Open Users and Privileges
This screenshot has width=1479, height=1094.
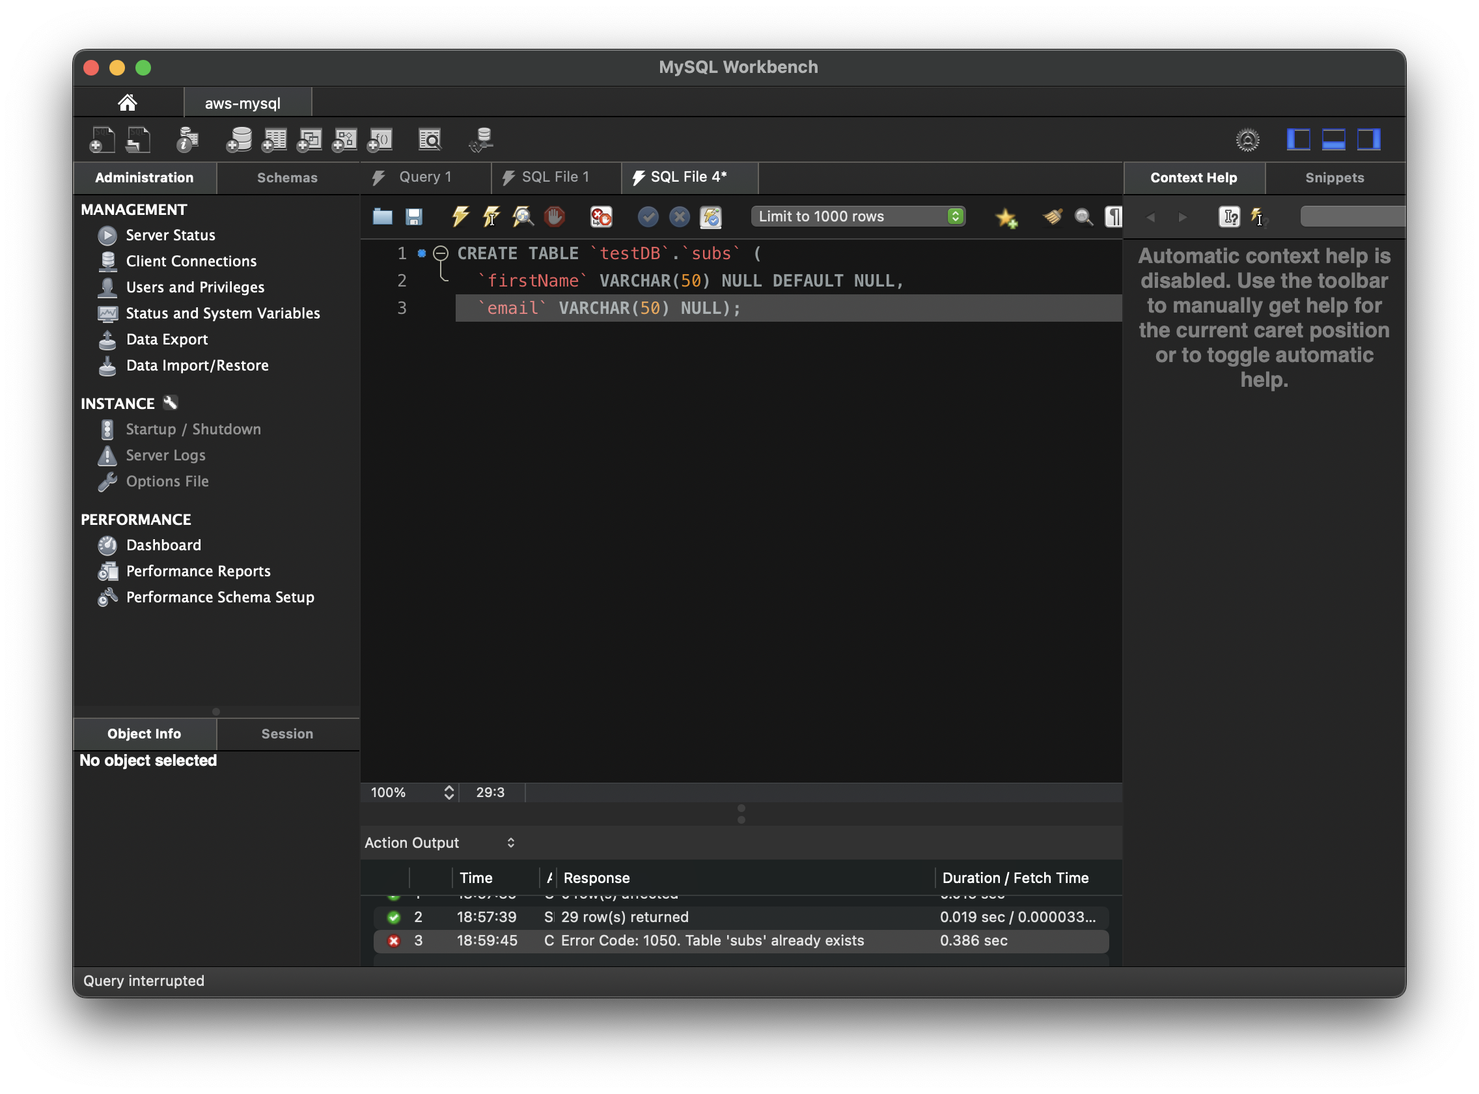[x=195, y=287]
